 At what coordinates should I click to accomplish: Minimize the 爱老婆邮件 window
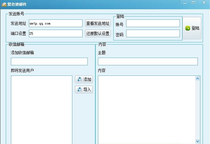pyautogui.click(x=185, y=3)
